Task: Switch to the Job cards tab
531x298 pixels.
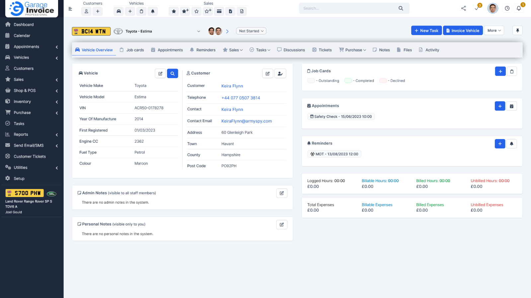Action: [132, 50]
